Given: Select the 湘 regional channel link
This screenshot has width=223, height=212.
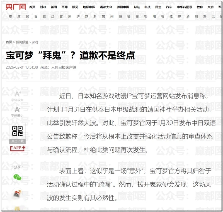Looking at the screenshot, I should point(154,16).
